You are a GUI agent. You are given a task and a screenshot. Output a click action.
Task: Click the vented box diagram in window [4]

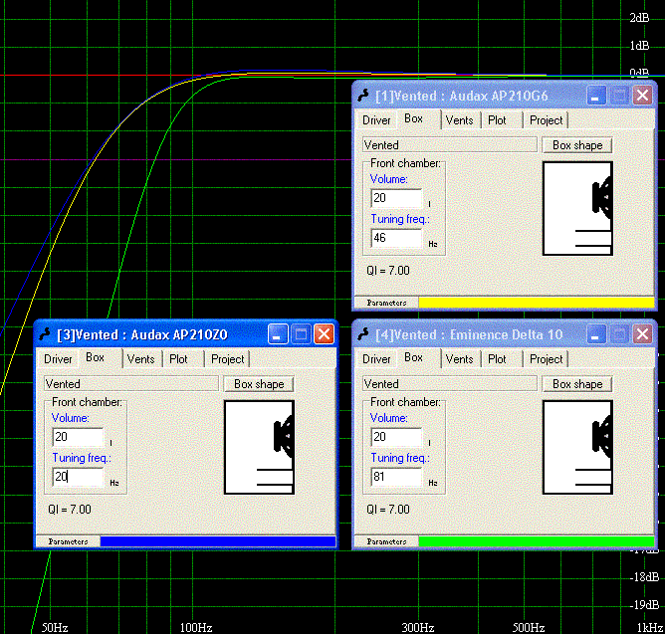577,447
